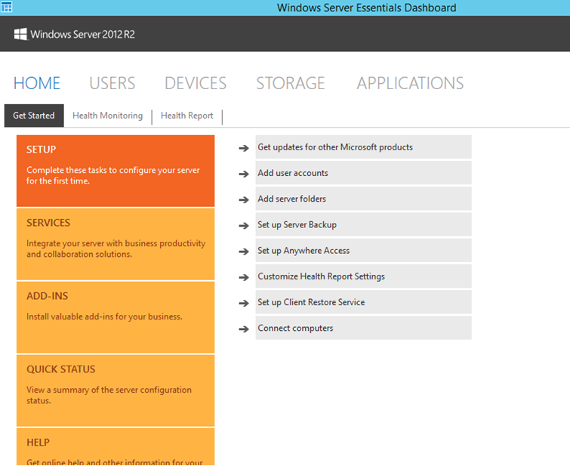Click arrow icon beside Set up Anywhere Access
The height and width of the screenshot is (466, 570).
(244, 252)
